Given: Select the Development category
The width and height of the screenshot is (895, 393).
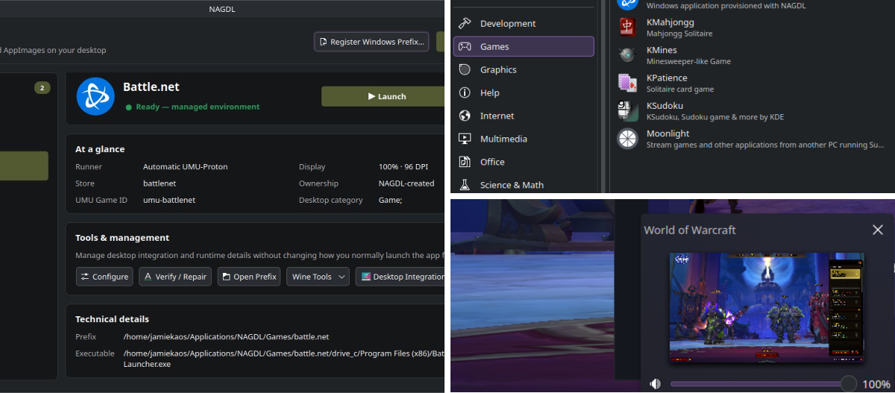Looking at the screenshot, I should coord(524,23).
